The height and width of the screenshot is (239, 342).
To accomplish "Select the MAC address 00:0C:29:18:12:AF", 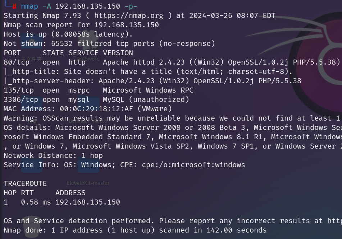I will click(x=96, y=109).
